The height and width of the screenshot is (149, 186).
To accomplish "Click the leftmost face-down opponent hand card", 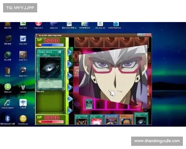I will coord(82,42).
